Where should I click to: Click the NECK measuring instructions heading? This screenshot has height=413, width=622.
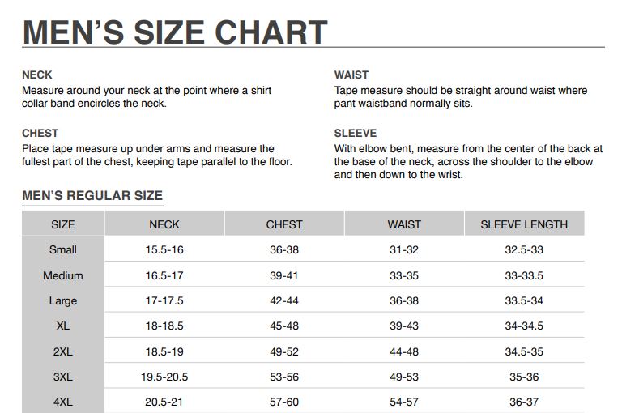point(37,75)
